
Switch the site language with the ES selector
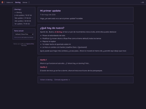[142, 2]
